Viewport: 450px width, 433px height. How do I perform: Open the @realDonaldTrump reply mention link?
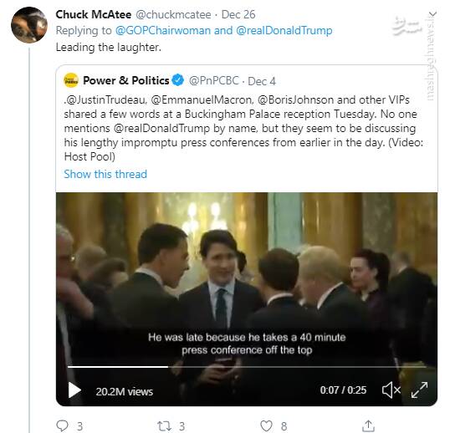pos(284,30)
